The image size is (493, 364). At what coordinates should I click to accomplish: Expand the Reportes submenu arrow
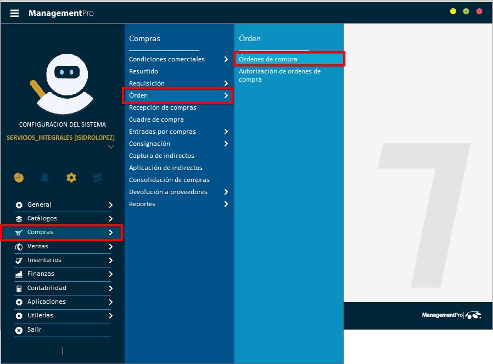click(226, 204)
